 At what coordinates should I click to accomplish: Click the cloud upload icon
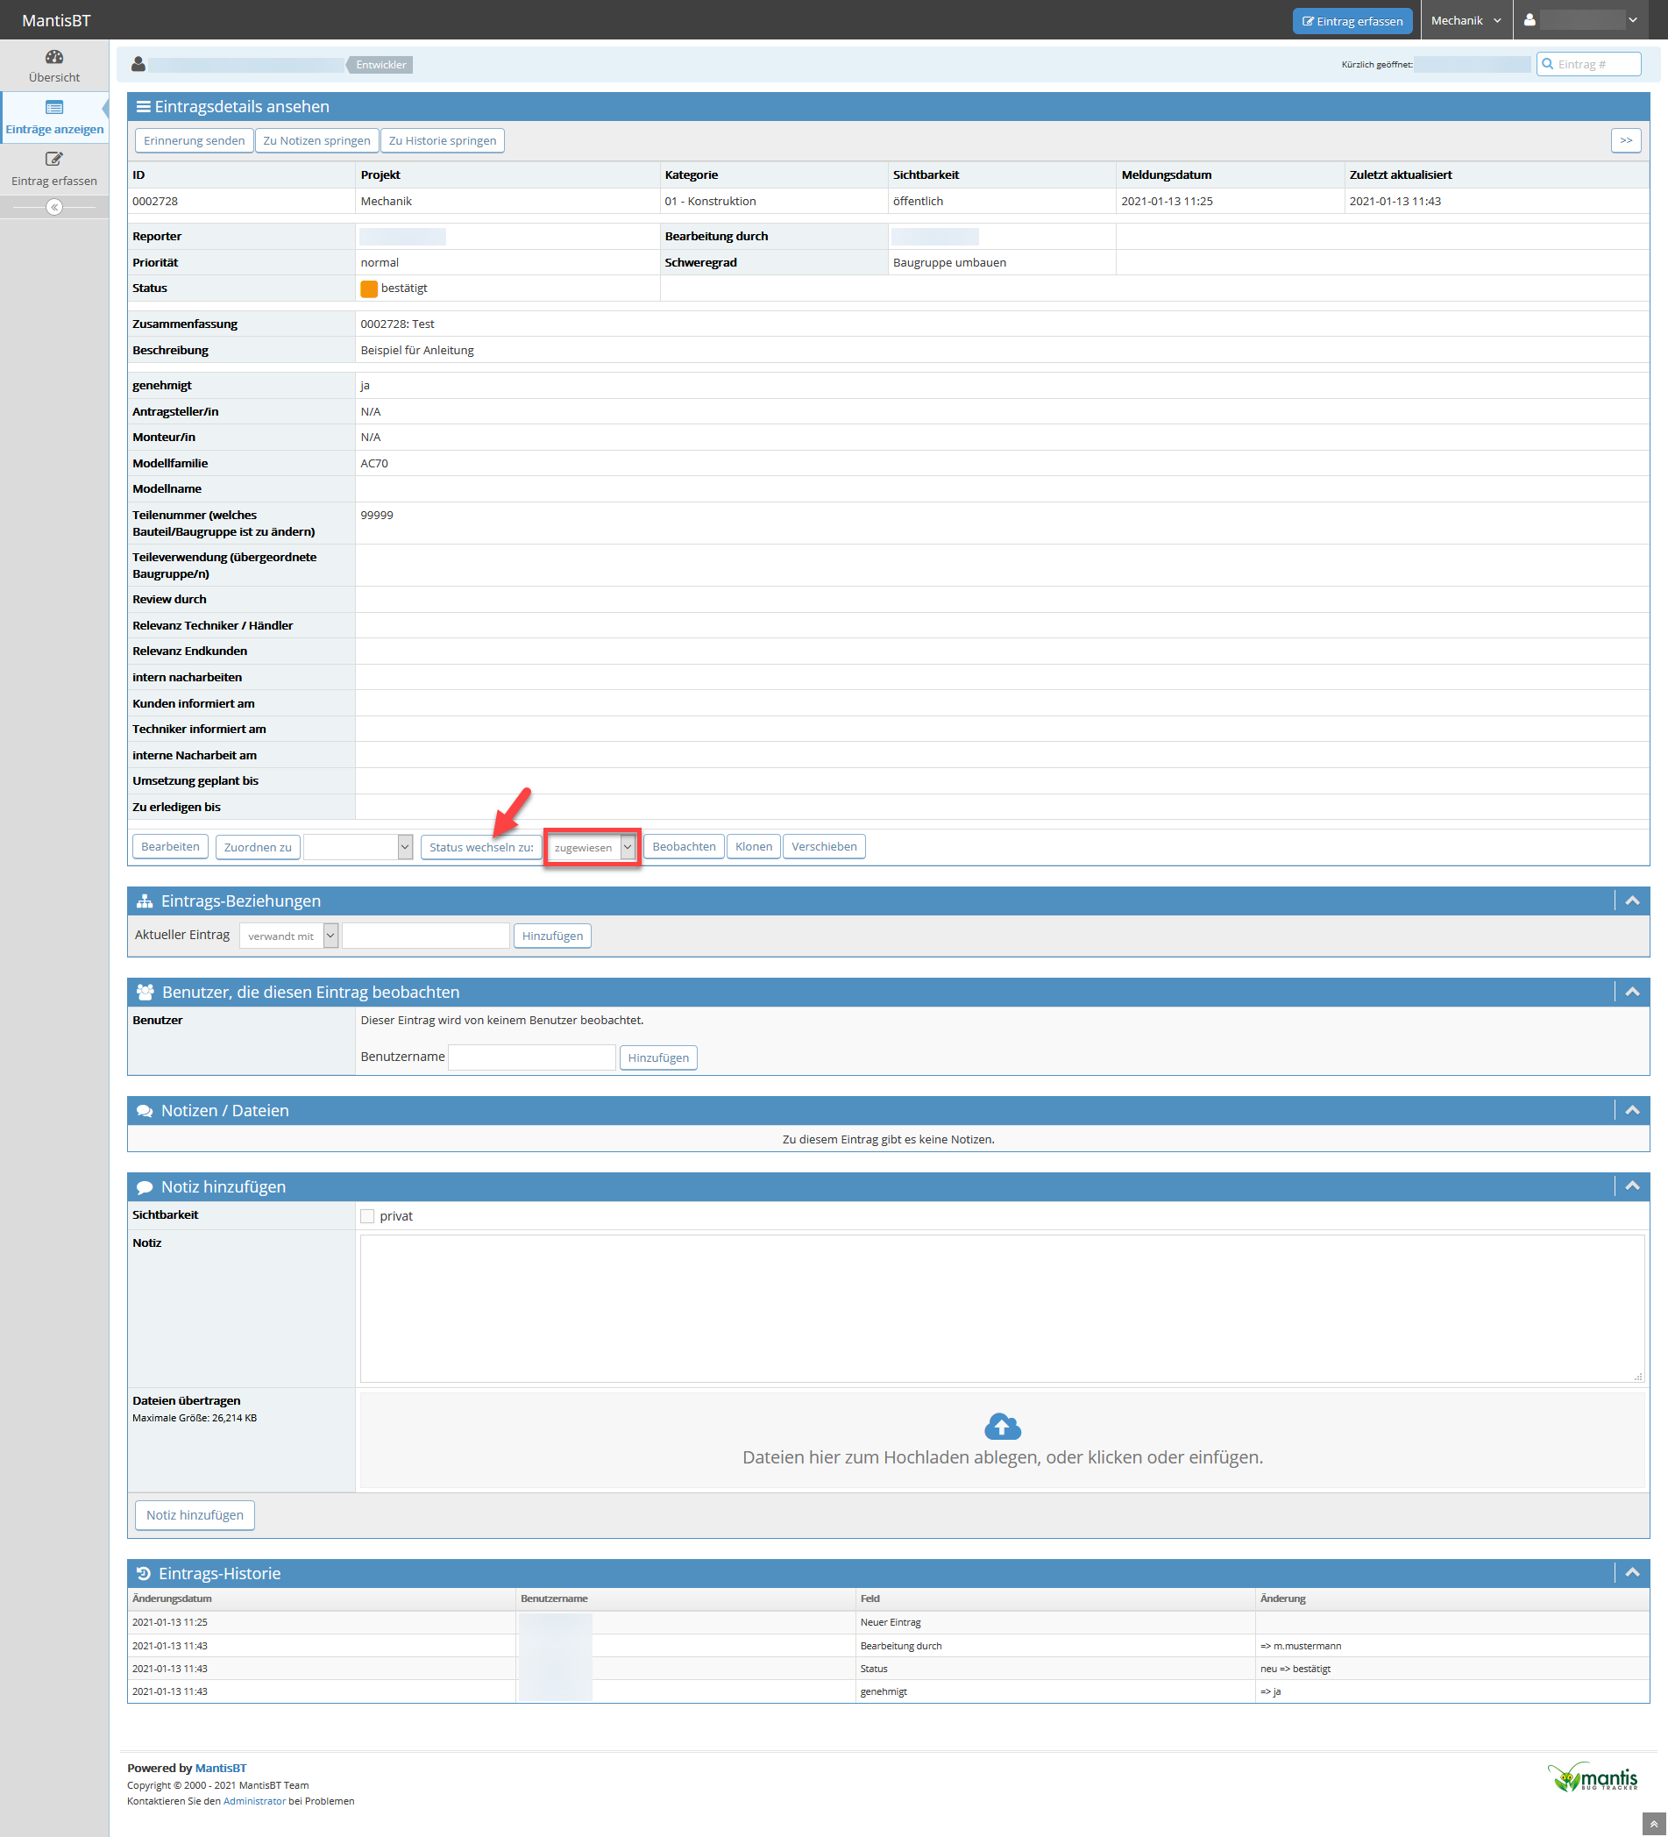[1002, 1426]
